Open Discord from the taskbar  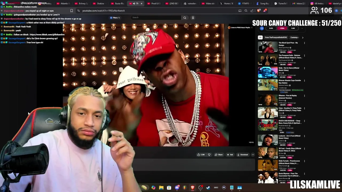(177, 188)
